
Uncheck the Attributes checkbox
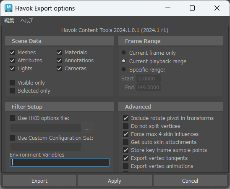(x=13, y=61)
